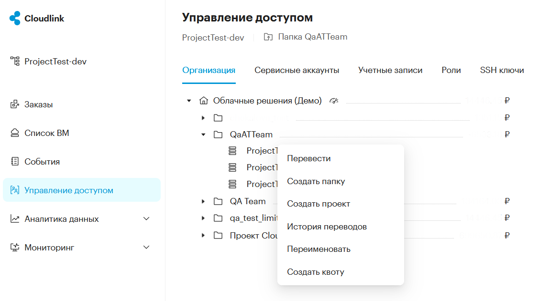Collapse the QaATTeam folder
The image size is (538, 301).
pos(203,135)
